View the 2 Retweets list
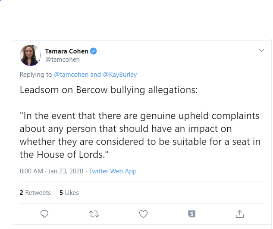 (35, 193)
